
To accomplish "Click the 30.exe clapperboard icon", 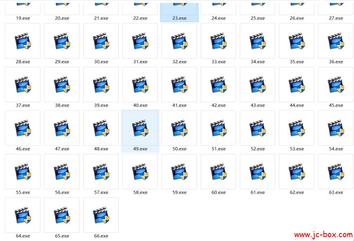I will 101,41.
